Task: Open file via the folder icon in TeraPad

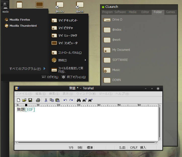Action: click(24, 100)
